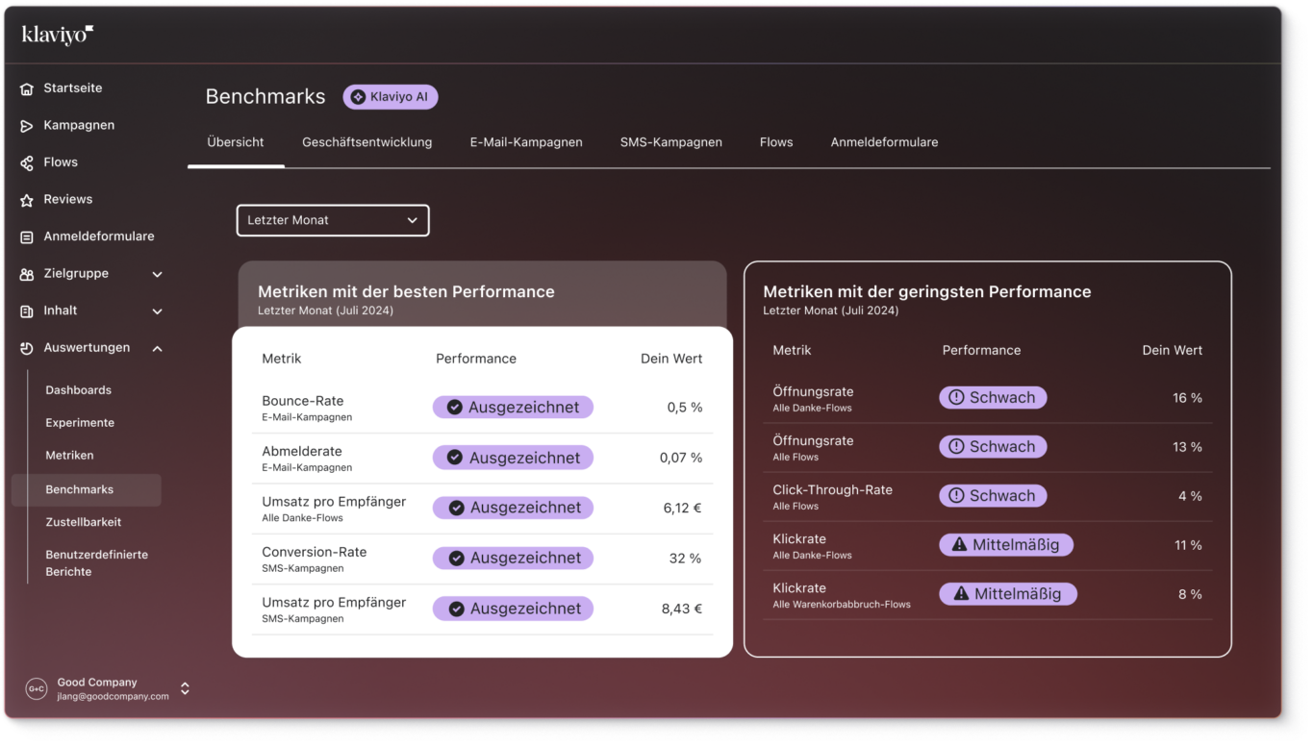The image size is (1314, 746).
Task: Switch to the SMS-Kampagnen tab
Action: [670, 142]
